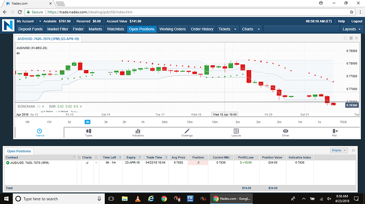Screen dimensions: 365x204
Task: Open the Display dropdown in Open Positions
Action: pos(339,150)
